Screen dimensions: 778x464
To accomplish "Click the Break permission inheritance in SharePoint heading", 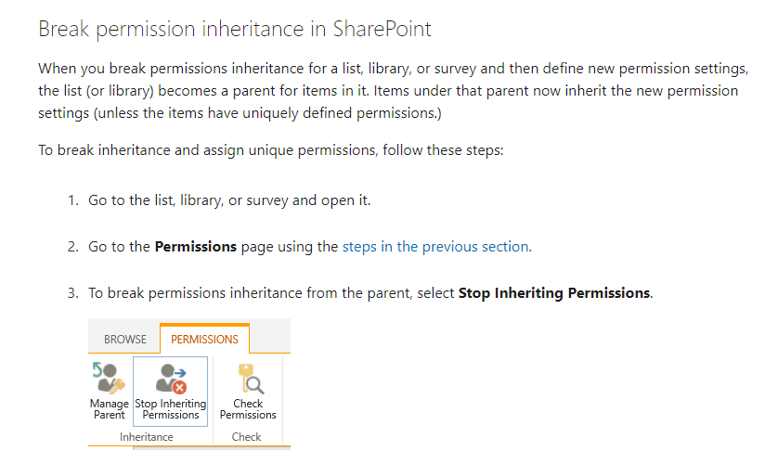I will click(x=235, y=29).
